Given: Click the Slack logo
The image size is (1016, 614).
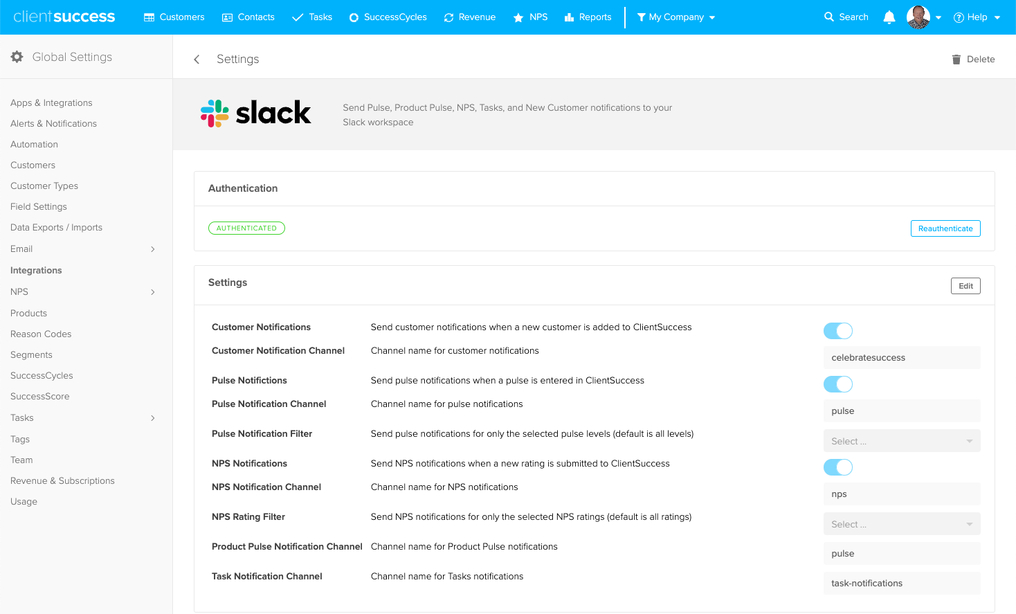Looking at the screenshot, I should pyautogui.click(x=255, y=113).
